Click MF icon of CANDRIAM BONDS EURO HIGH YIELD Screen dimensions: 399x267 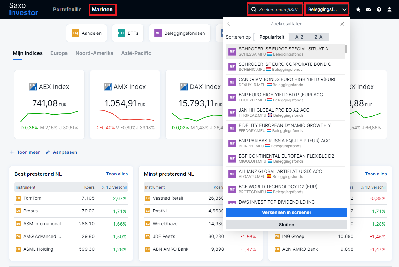pos(232,82)
